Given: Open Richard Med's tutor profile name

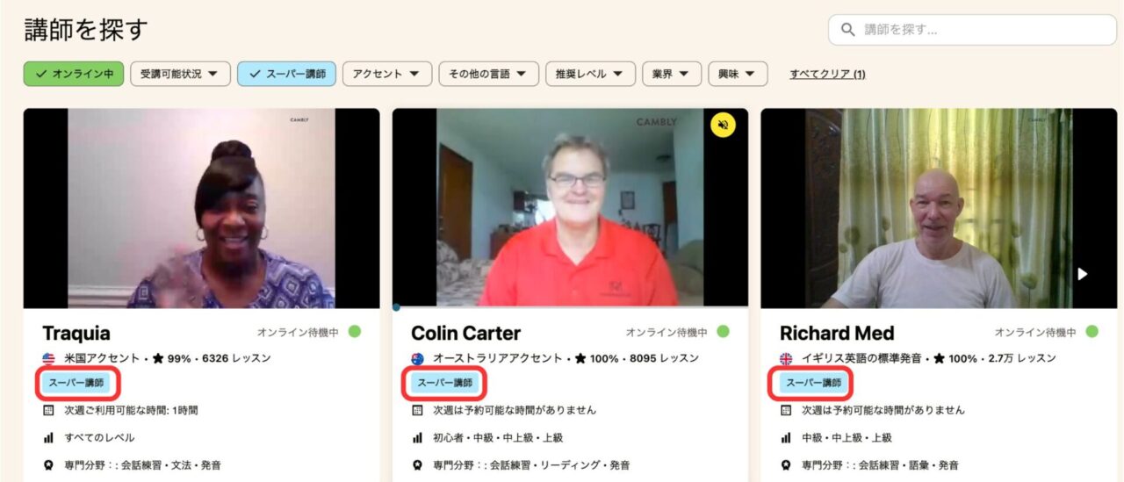Looking at the screenshot, I should click(837, 334).
